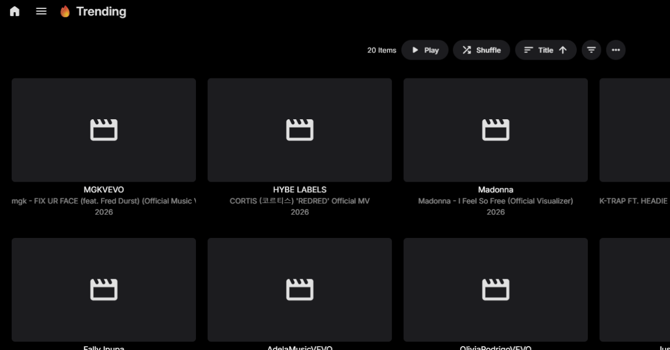Open the hamburger menu
Image resolution: width=670 pixels, height=350 pixels.
coord(41,11)
